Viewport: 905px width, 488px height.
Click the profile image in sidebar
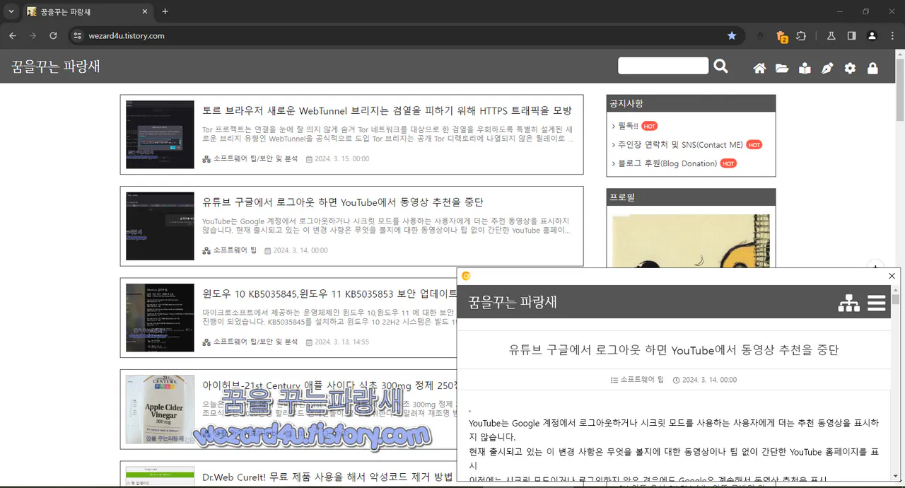point(691,240)
